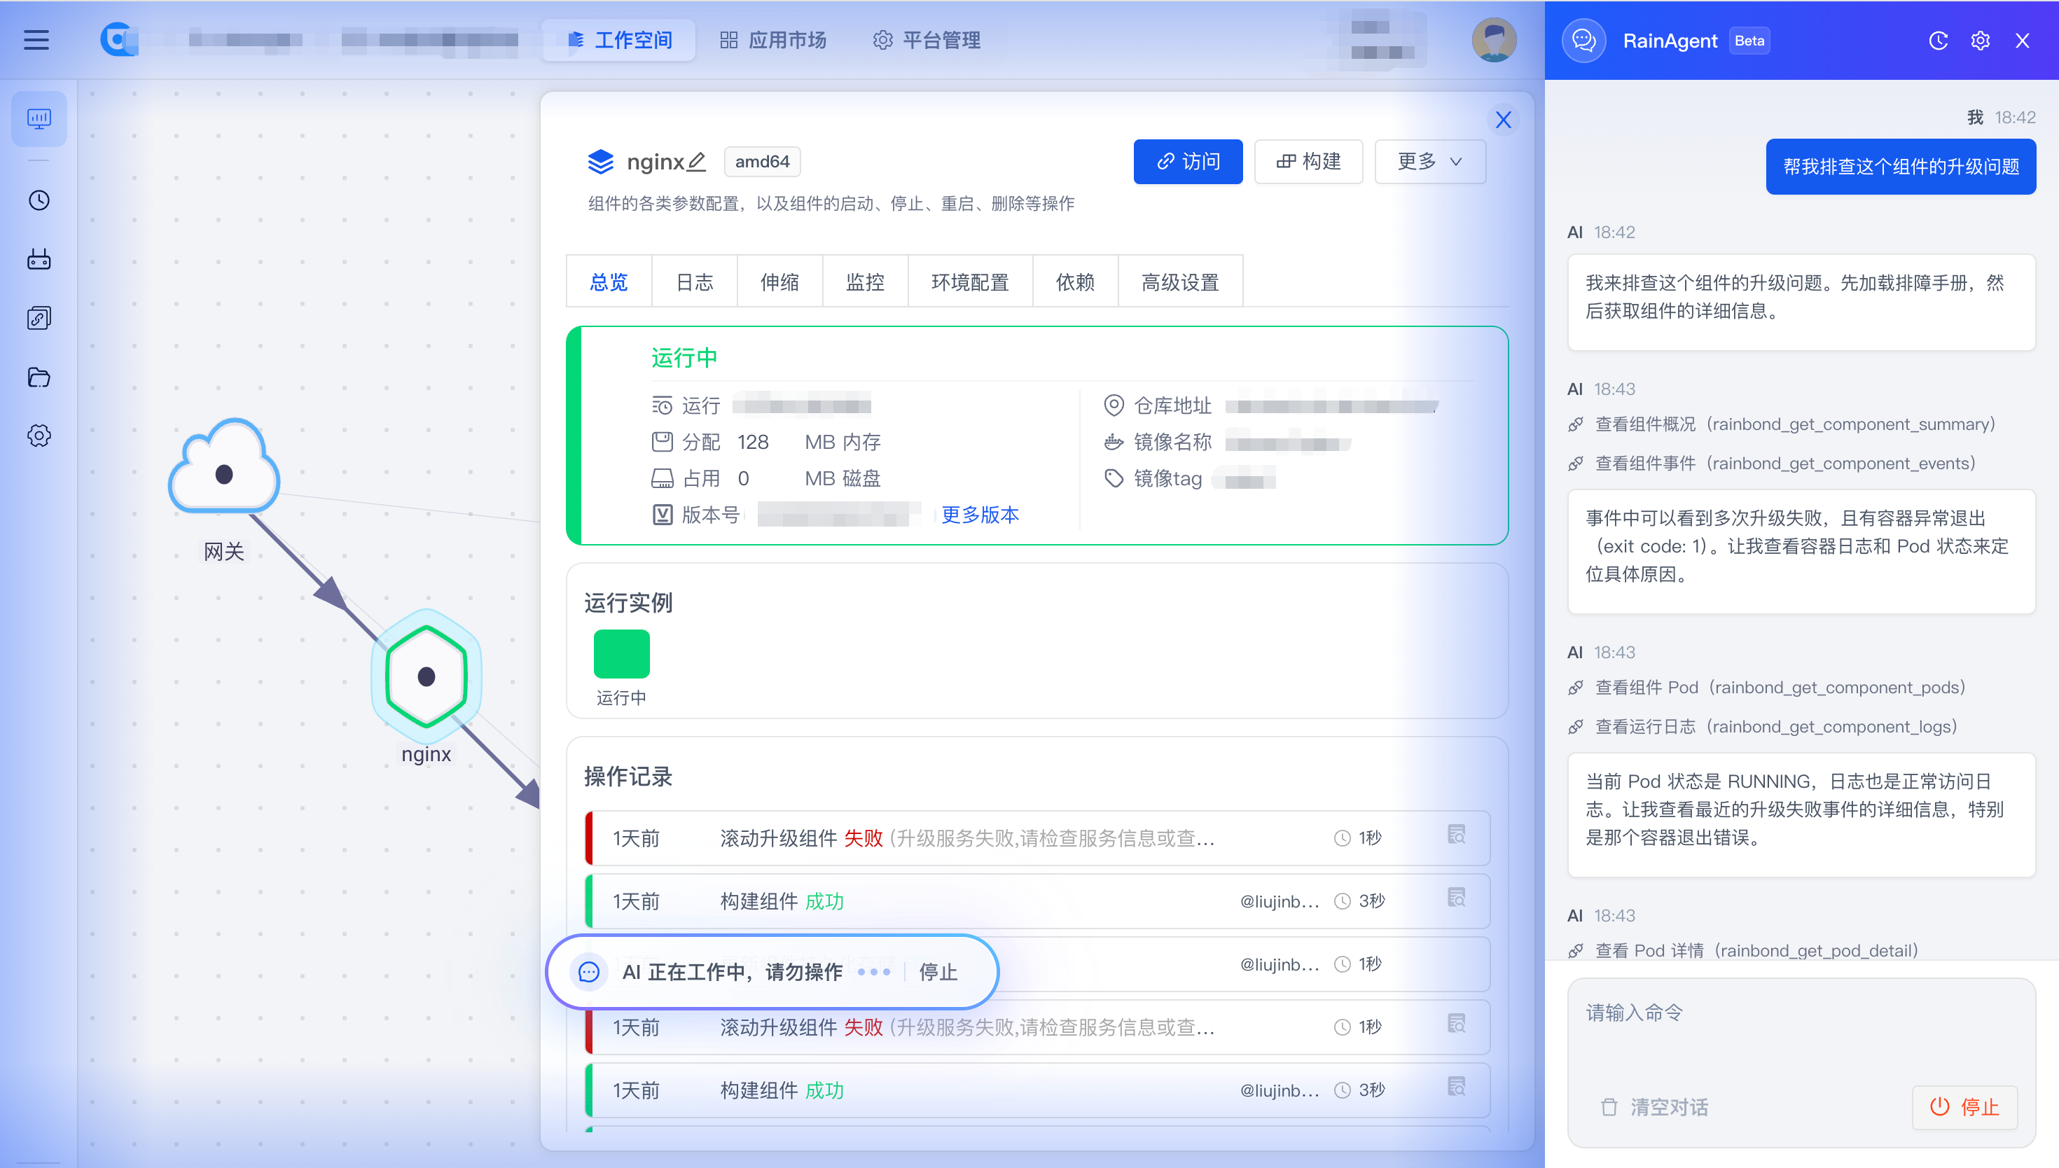Switch to the 日志 tab
This screenshot has height=1168, width=2059.
695,281
